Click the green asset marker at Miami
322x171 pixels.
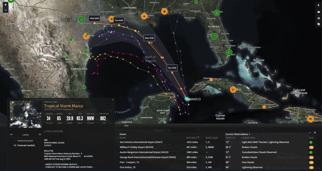tap(229, 52)
